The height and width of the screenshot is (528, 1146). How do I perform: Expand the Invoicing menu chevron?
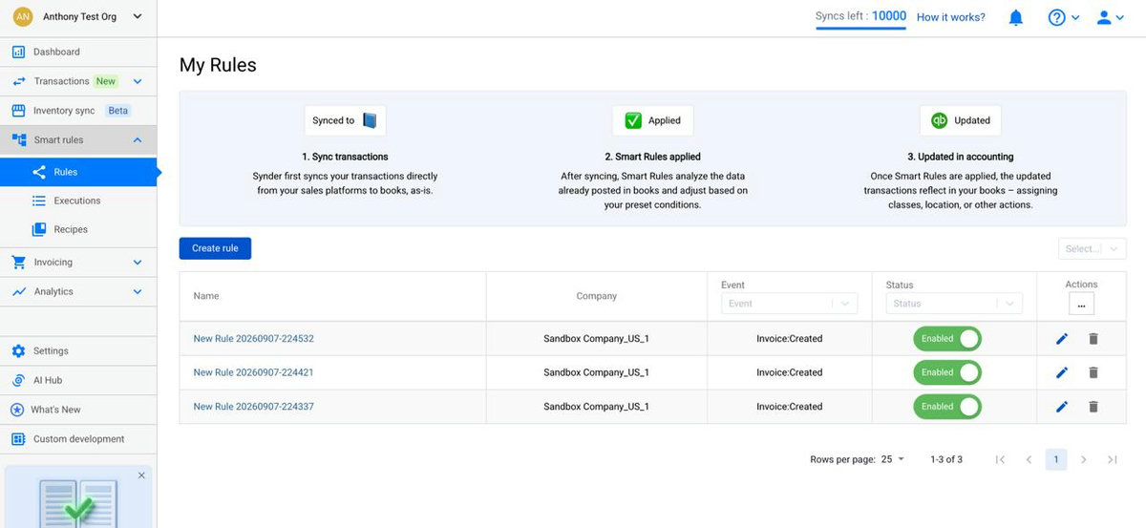(x=138, y=262)
